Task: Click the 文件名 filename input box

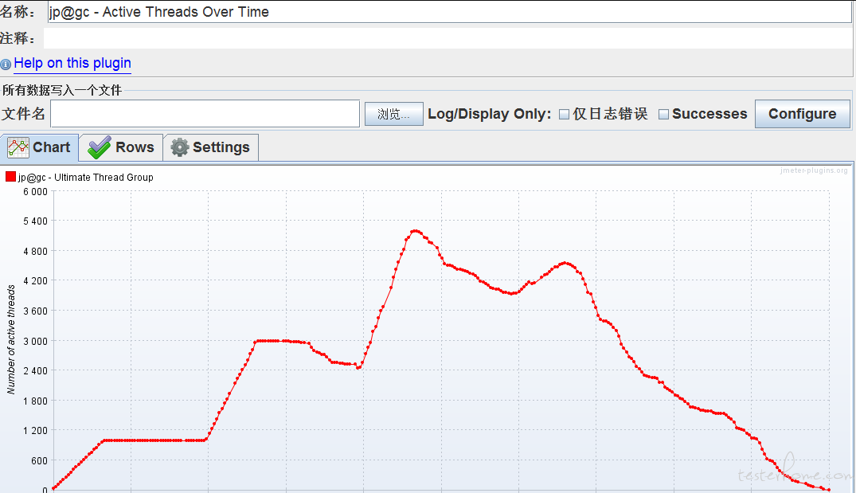Action: (x=205, y=114)
